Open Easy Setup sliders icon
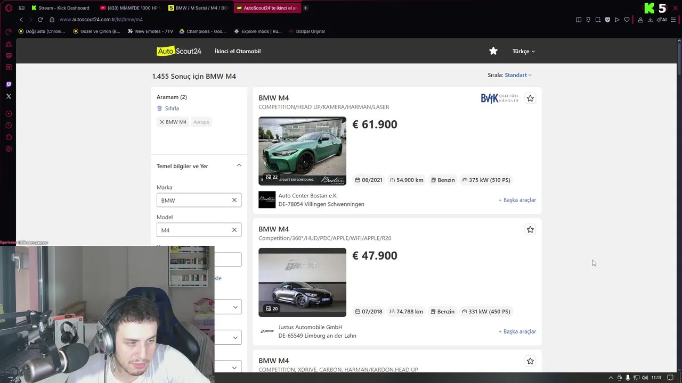The height and width of the screenshot is (383, 682). click(673, 20)
